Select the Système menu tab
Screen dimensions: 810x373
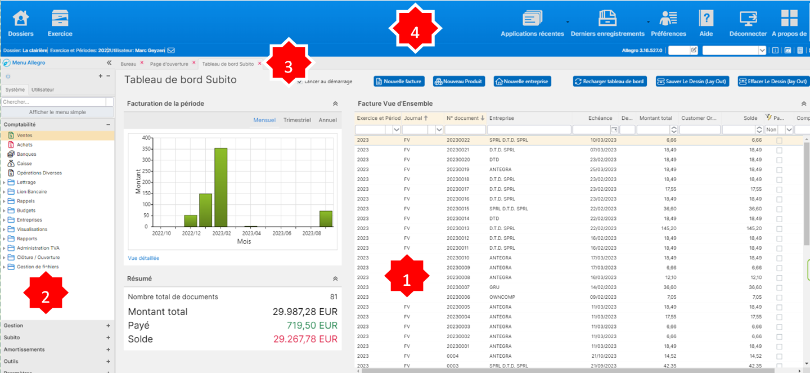tap(15, 89)
